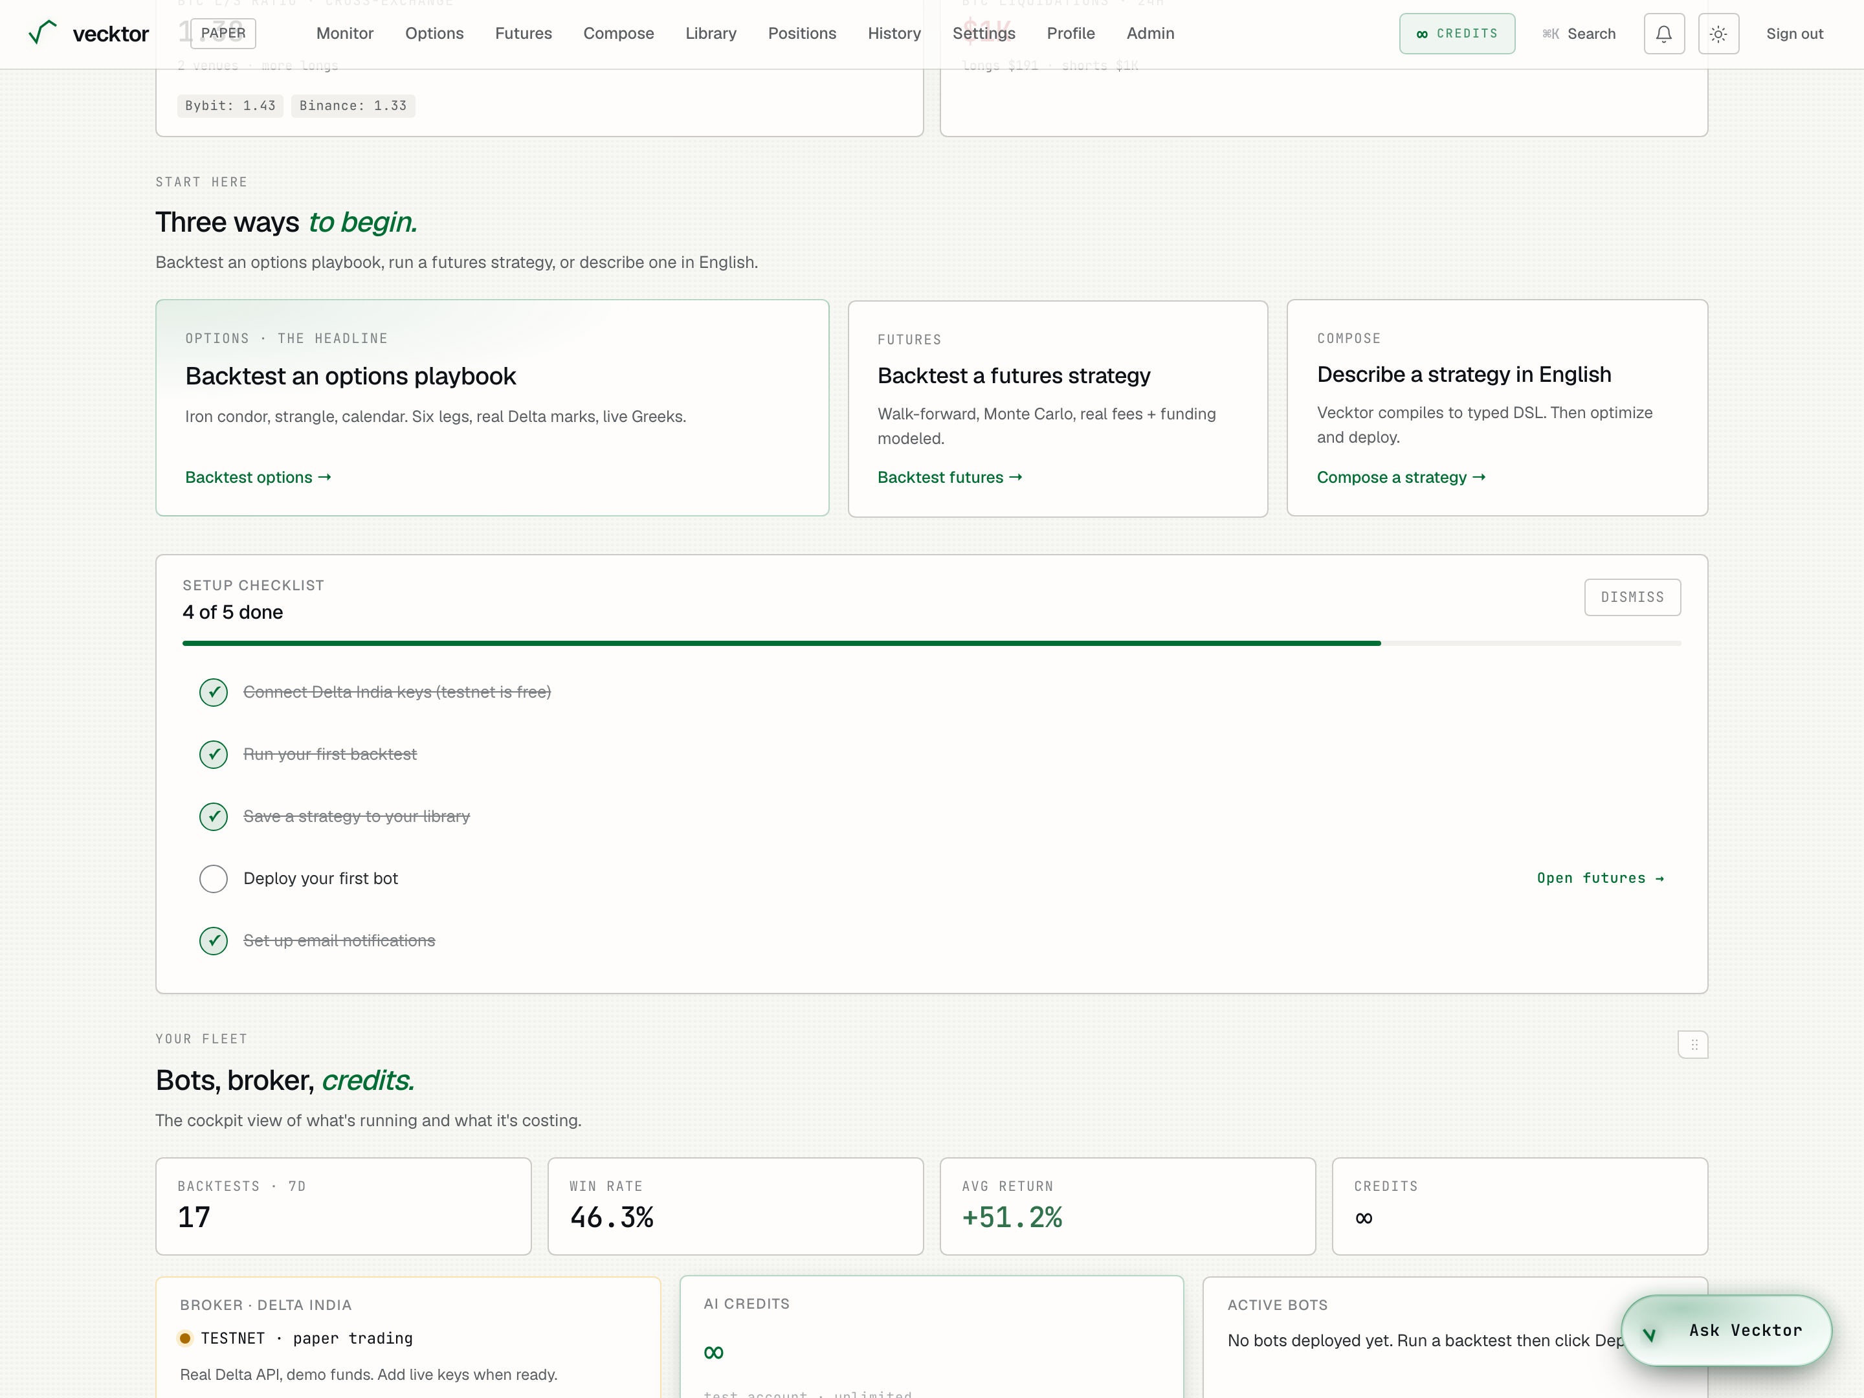Screen dimensions: 1864x1398
Task: Click the infinity CREDITS button
Action: pyautogui.click(x=1457, y=34)
